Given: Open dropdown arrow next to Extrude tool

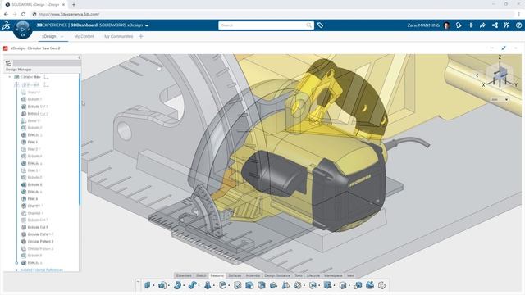Looking at the screenshot, I should (x=168, y=286).
